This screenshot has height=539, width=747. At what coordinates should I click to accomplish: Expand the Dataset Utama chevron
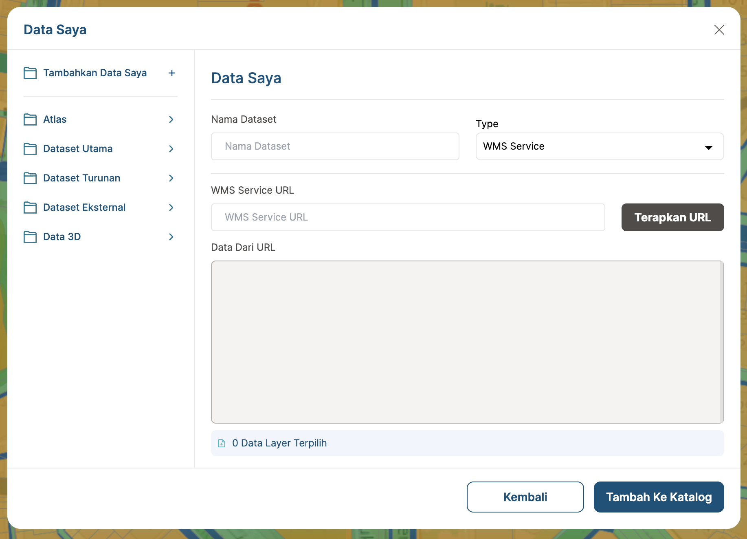[x=171, y=149]
